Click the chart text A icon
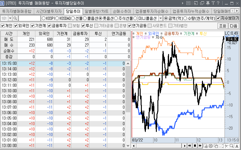This screenshot has width=241, height=150. coord(237,146)
